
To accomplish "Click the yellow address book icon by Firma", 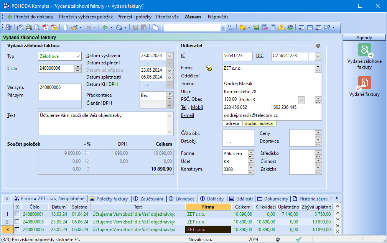I will pyautogui.click(x=209, y=68).
